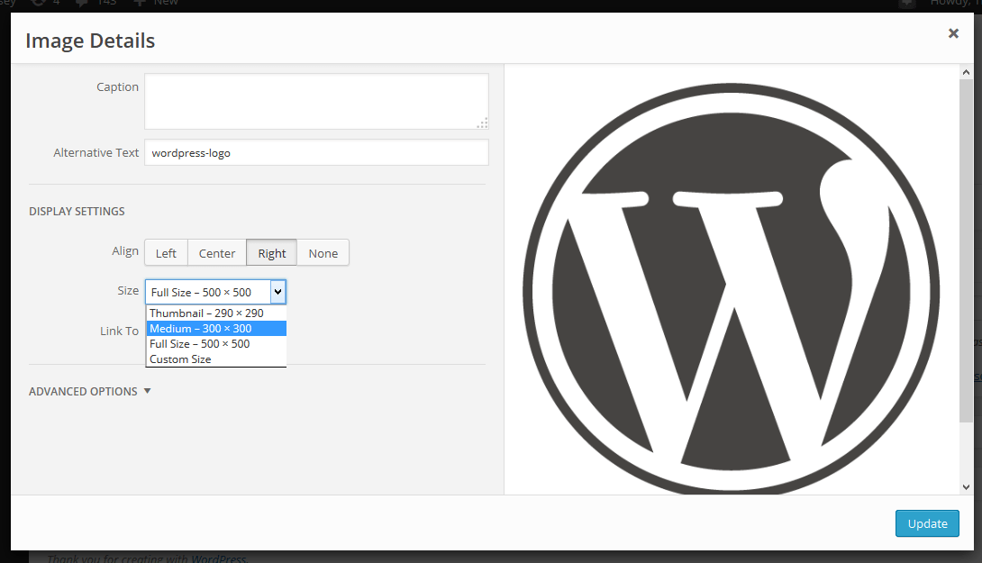This screenshot has height=563, width=982.
Task: Choose Thumbnail – 290 × 290 option
Action: pos(216,313)
